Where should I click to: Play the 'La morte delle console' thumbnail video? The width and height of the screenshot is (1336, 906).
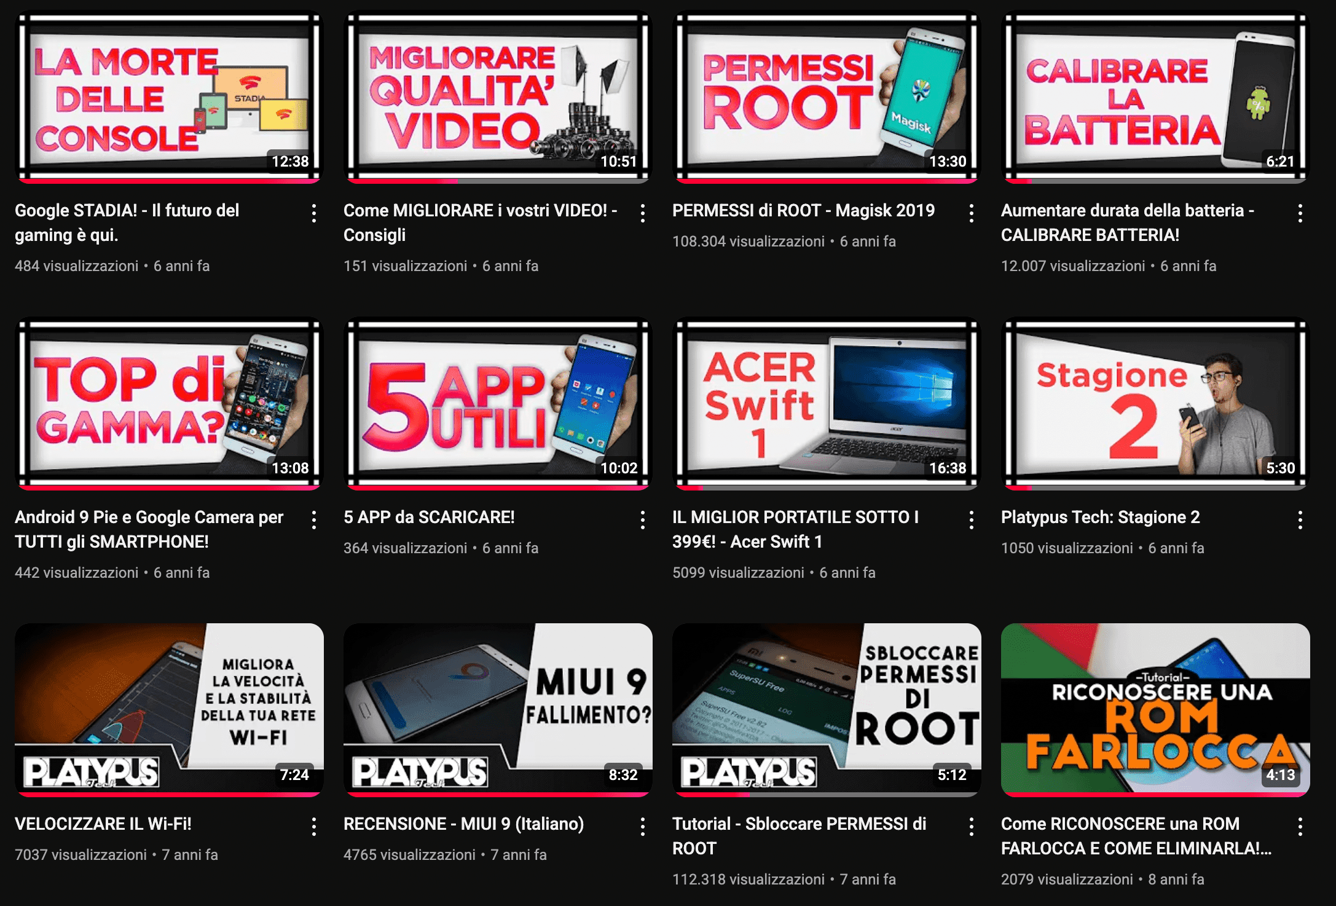pos(169,97)
